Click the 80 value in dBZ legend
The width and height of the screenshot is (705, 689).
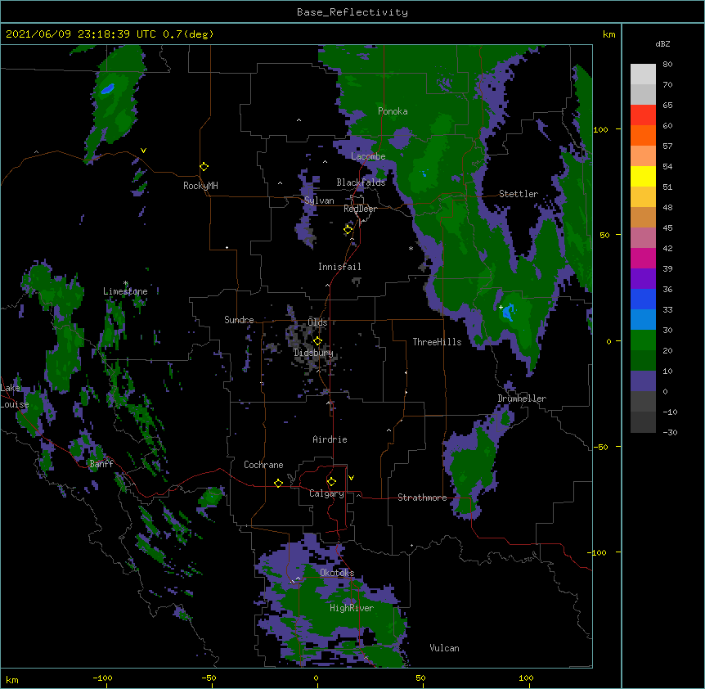coord(667,65)
